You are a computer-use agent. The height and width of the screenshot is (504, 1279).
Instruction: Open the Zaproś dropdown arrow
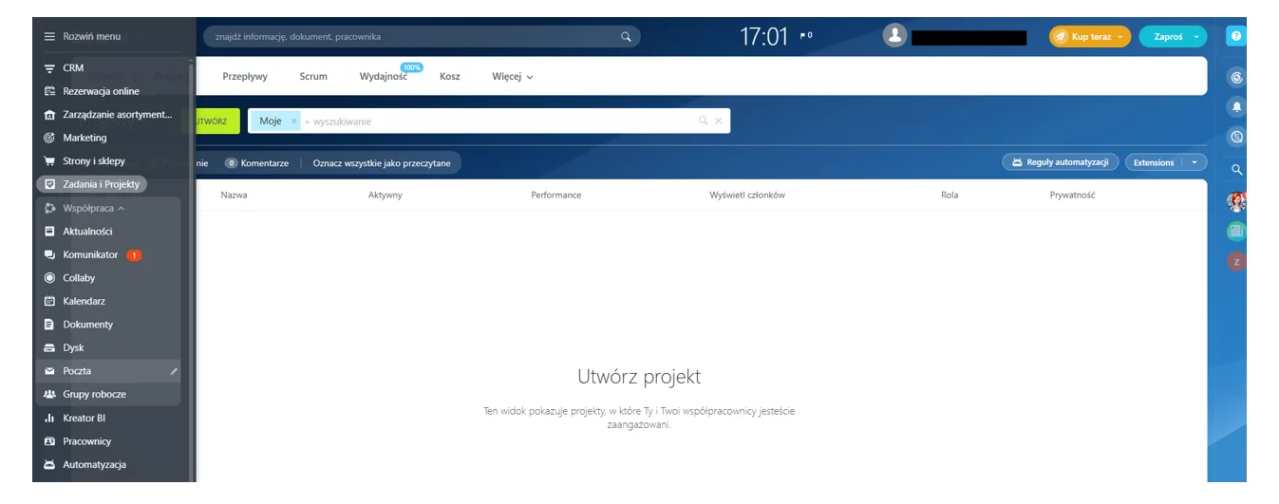[x=1195, y=37]
